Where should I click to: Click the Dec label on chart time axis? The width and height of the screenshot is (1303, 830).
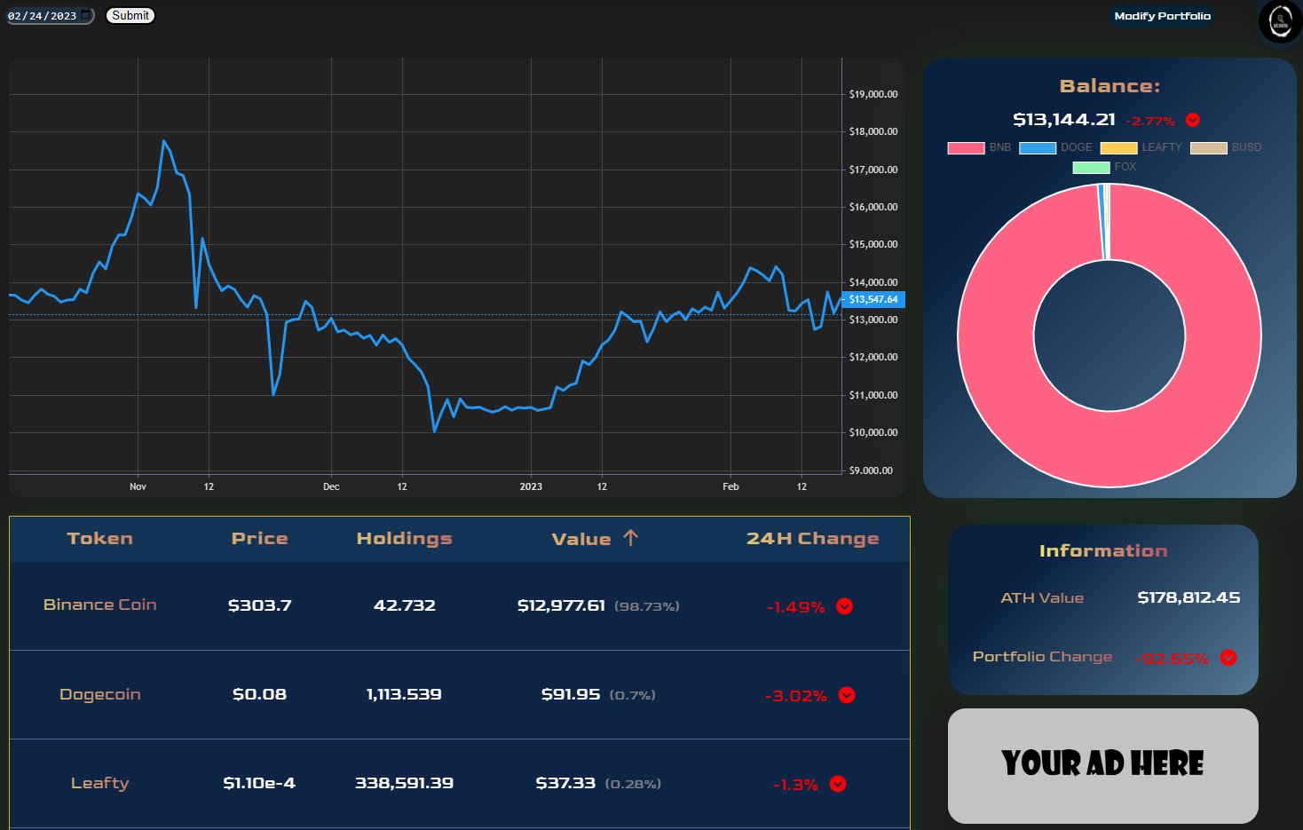(331, 486)
